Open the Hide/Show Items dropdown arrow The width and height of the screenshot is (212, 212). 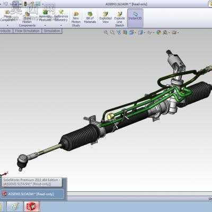tap(154, 32)
